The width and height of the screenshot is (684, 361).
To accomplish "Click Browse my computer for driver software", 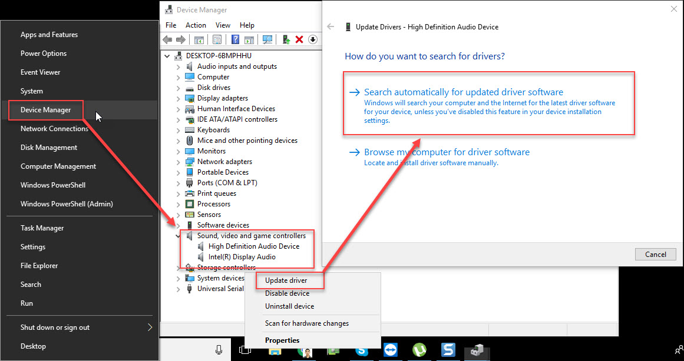I will coord(447,152).
